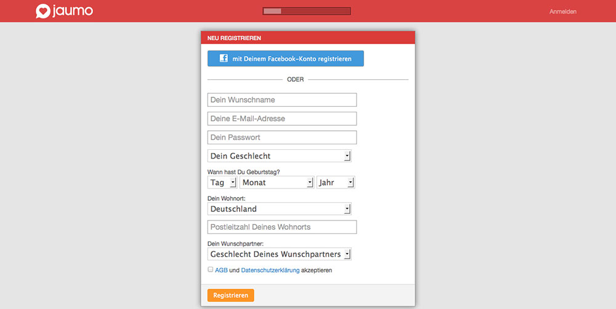The height and width of the screenshot is (309, 616).
Task: Open the Datenschutzerklärung link
Action: click(x=270, y=270)
